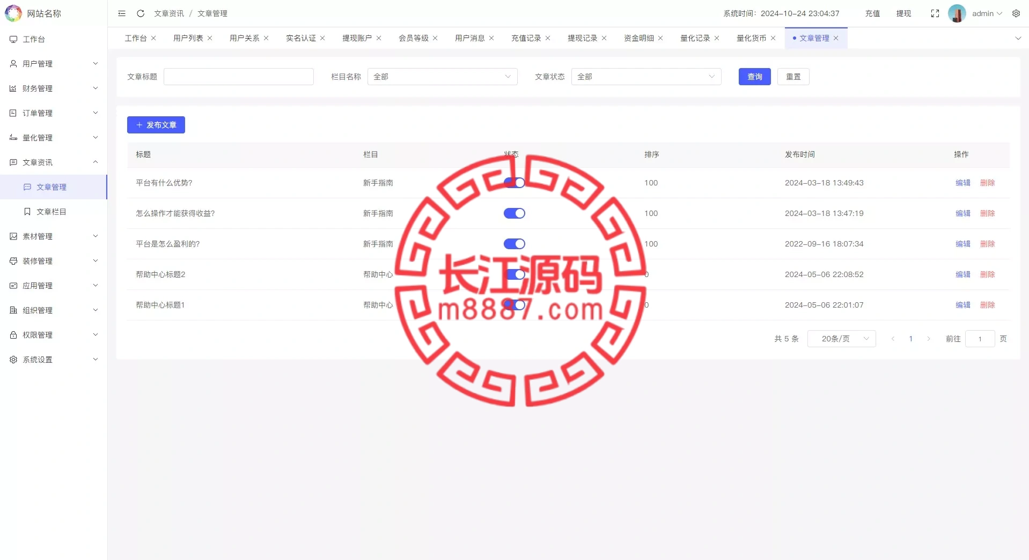
Task: Expand 量化管理 sidebar menu
Action: (54, 138)
